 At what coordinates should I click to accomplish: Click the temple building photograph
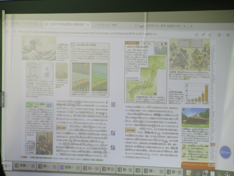(x=195, y=117)
